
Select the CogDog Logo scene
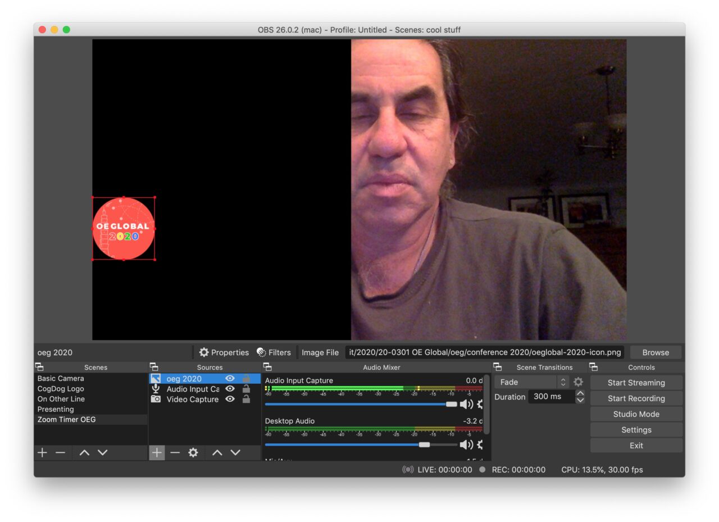coord(90,389)
